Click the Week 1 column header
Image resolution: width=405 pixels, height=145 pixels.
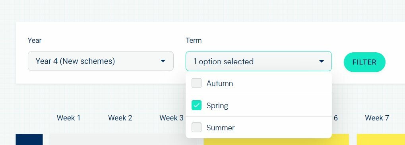68,118
